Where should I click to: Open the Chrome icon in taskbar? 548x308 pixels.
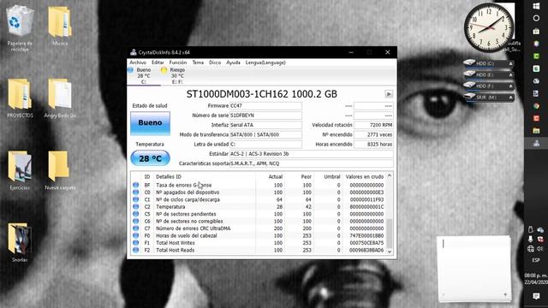pyautogui.click(x=536, y=106)
